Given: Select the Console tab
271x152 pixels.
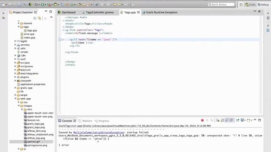Looking at the screenshot, I should click(67, 121).
